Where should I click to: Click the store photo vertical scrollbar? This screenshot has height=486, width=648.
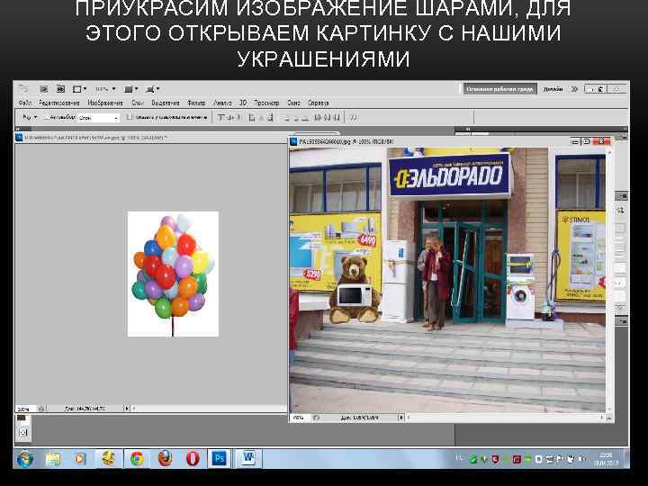click(x=609, y=280)
